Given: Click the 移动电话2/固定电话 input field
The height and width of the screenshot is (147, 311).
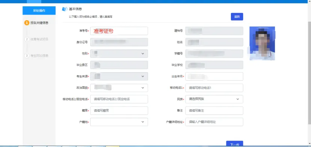Looking at the screenshot, I should (119, 99).
